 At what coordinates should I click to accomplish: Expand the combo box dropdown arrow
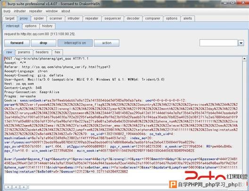tap(241, 43)
